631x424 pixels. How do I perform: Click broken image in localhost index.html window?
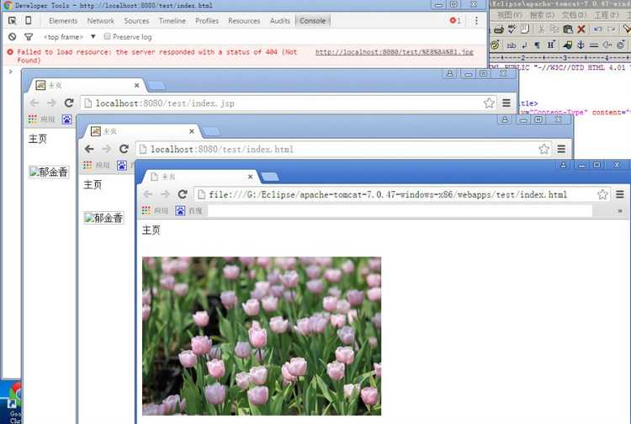[x=103, y=218]
